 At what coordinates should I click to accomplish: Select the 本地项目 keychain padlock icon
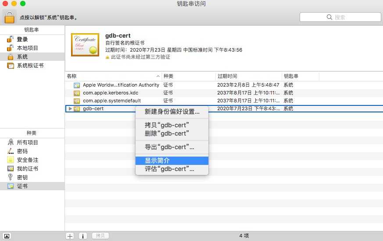tap(10, 48)
